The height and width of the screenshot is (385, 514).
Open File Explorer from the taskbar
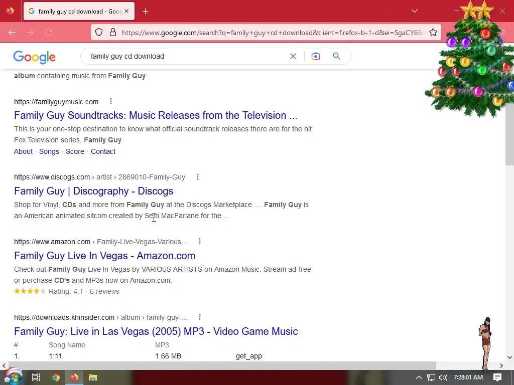93,377
